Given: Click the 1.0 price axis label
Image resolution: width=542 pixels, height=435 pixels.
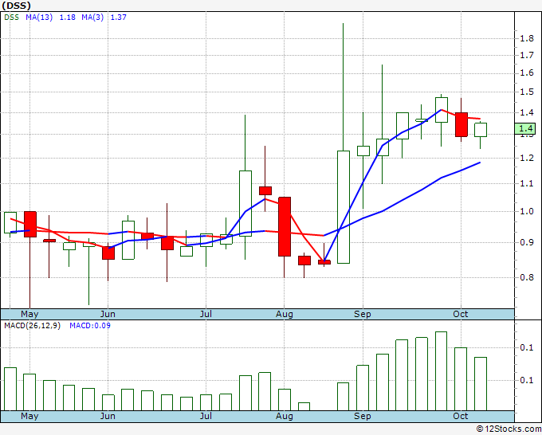Looking at the screenshot, I should point(527,211).
